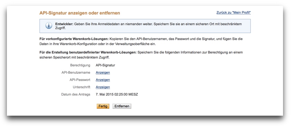Click text sicheren Speicherort mit beschränktem Zugriff

[74, 57]
